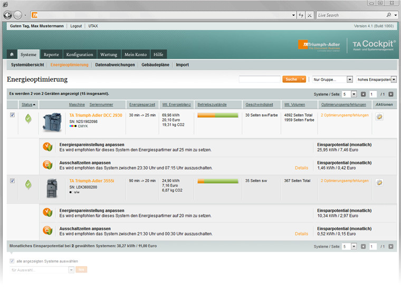Open the Systeme tab
Image resolution: width=401 pixels, height=293 pixels.
click(x=28, y=54)
